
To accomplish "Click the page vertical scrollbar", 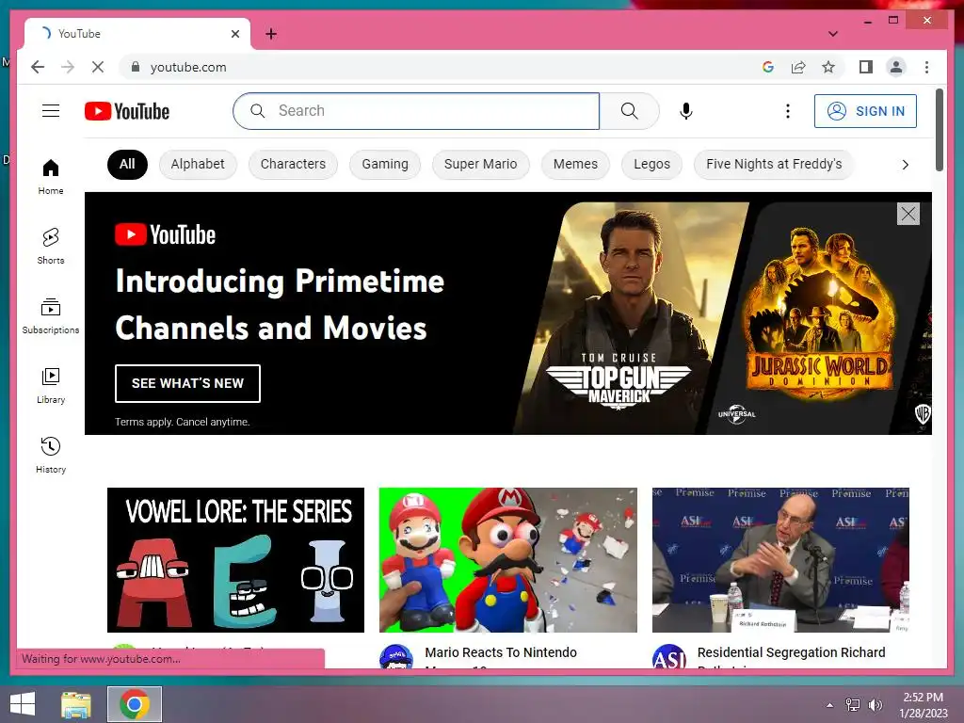I will point(939,130).
